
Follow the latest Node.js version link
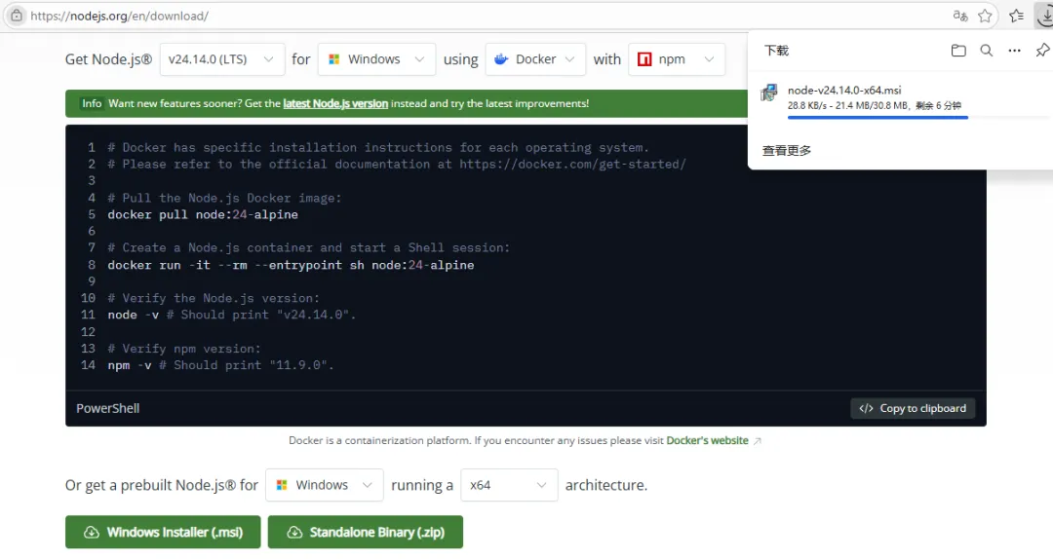point(335,103)
